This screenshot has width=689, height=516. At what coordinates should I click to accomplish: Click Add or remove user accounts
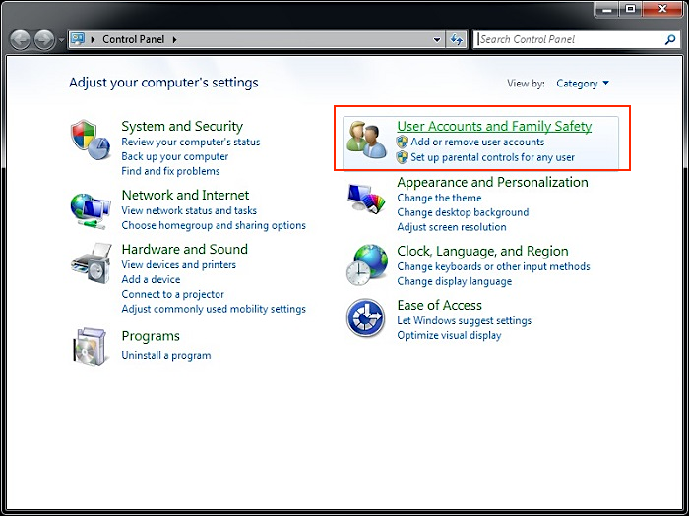click(x=477, y=142)
